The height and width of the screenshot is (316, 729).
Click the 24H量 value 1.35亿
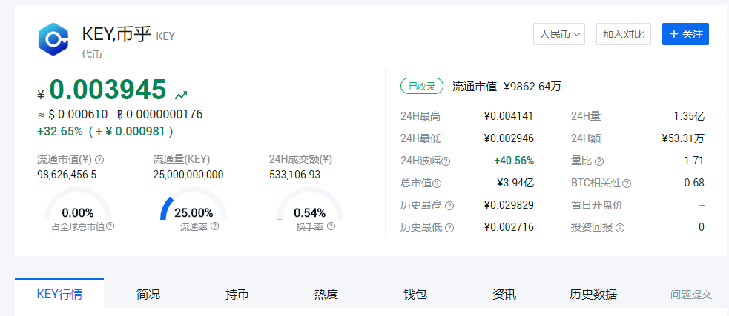689,116
